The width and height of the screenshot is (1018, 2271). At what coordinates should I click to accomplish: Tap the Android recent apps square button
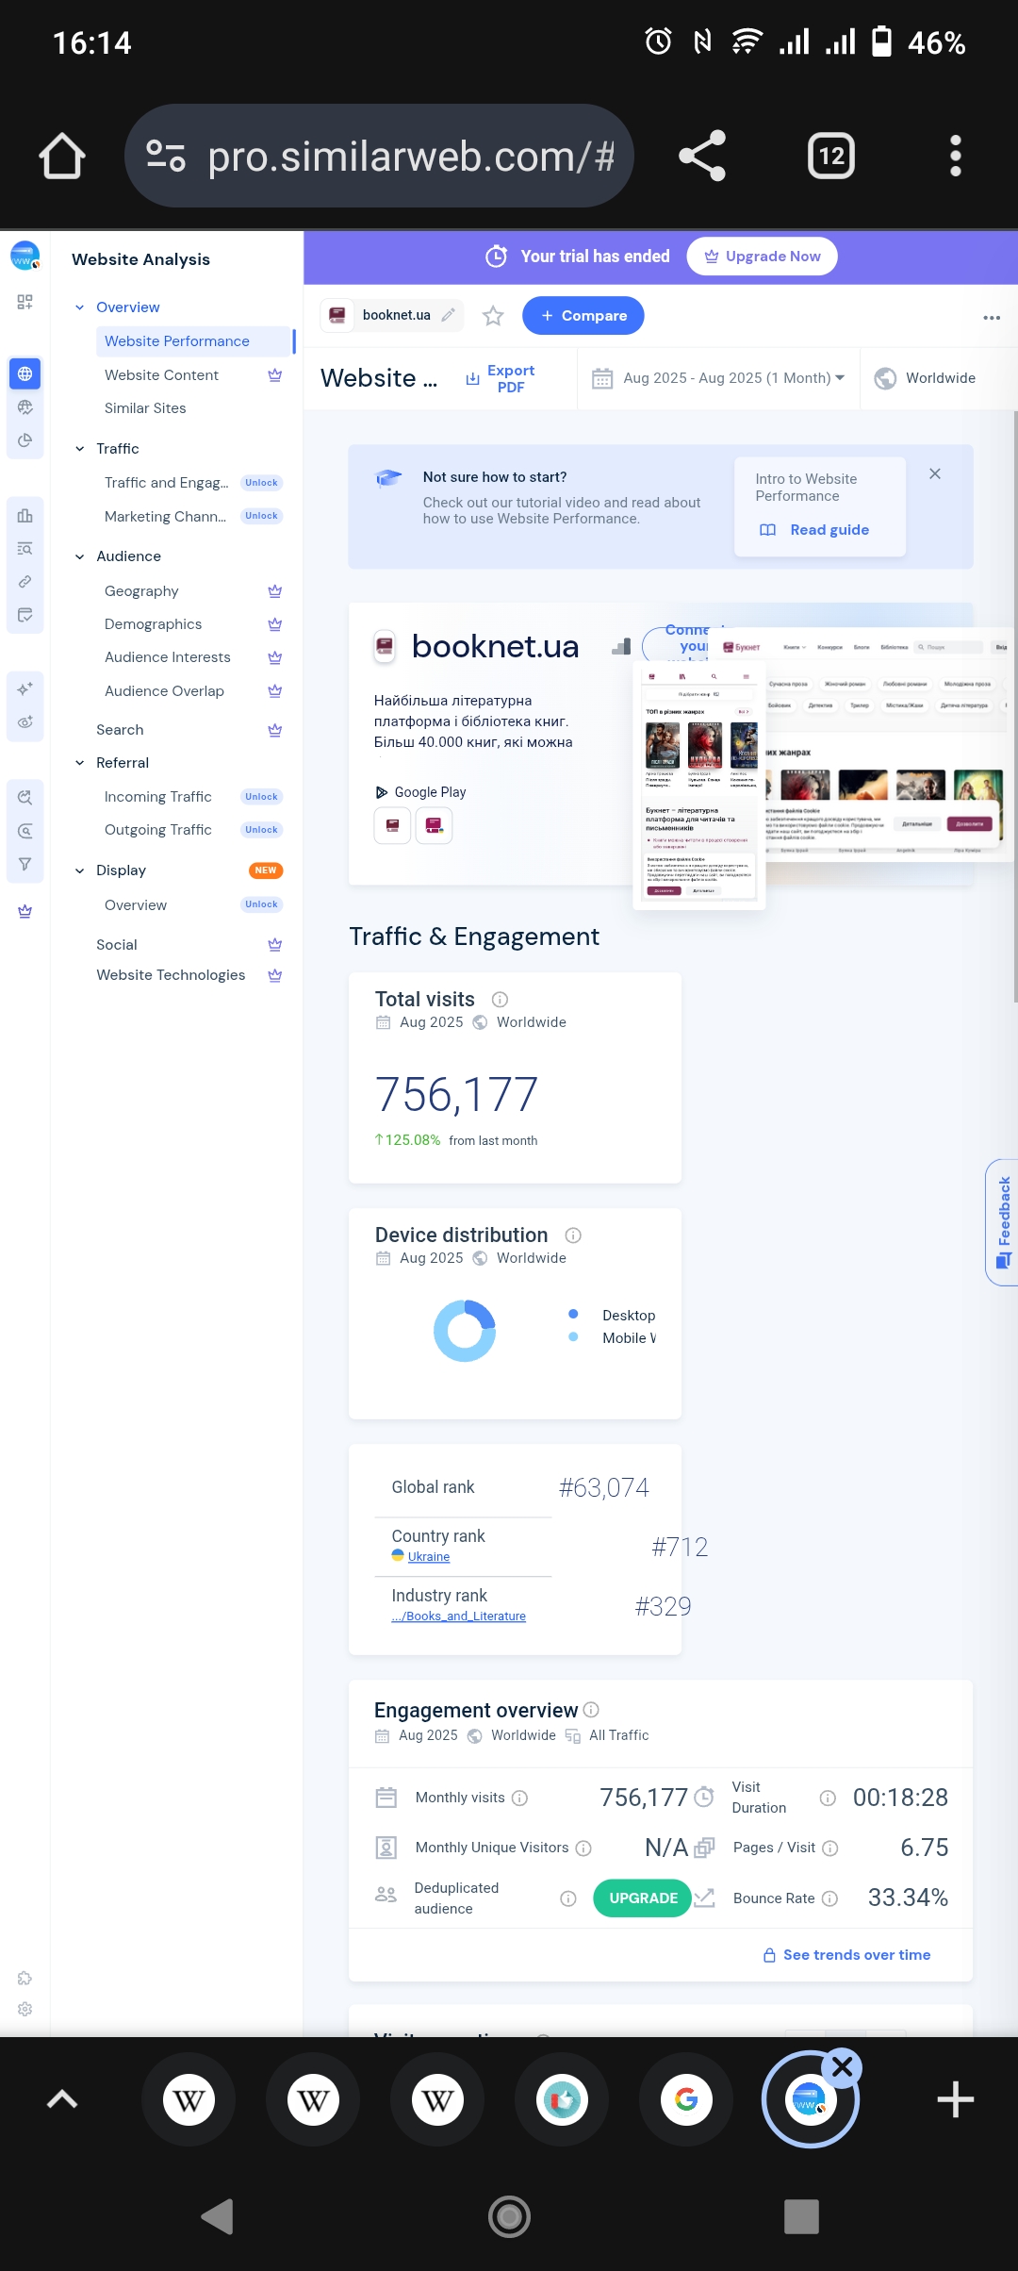(801, 2216)
